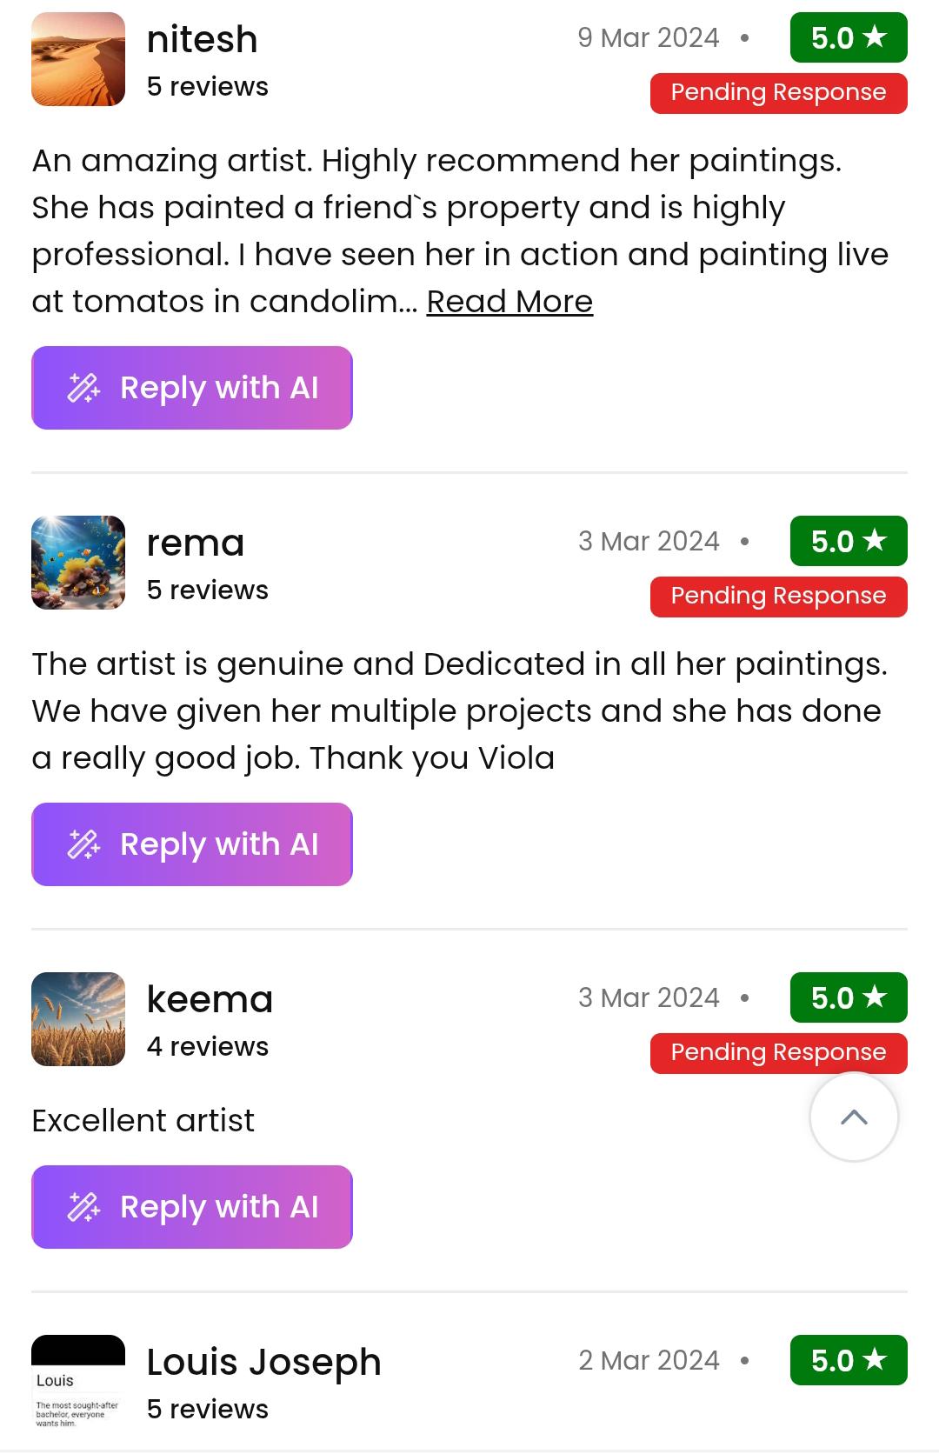939x1454 pixels.
Task: Click Pending Response badge on keema's review
Action: coord(778,1053)
